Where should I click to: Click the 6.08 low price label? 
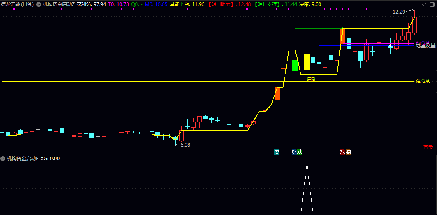click(x=185, y=145)
